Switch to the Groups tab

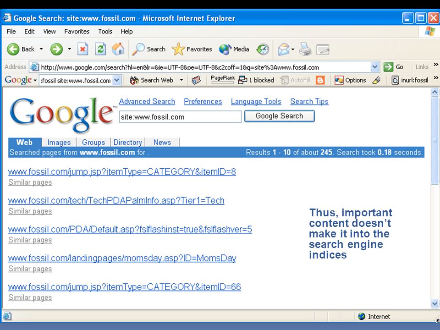click(93, 143)
